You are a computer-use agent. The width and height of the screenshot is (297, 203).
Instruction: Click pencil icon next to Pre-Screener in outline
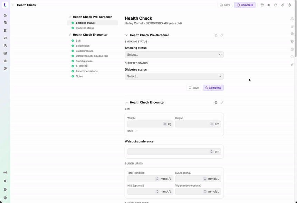point(70,17)
